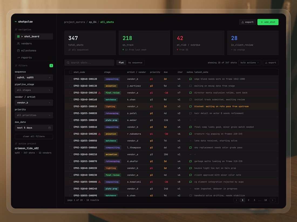297x222 pixels.
Task: Open notes icon for EP03-SQ040-SH0120
Action: coord(191,79)
